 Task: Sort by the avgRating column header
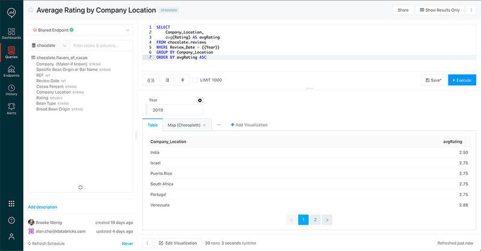click(453, 142)
